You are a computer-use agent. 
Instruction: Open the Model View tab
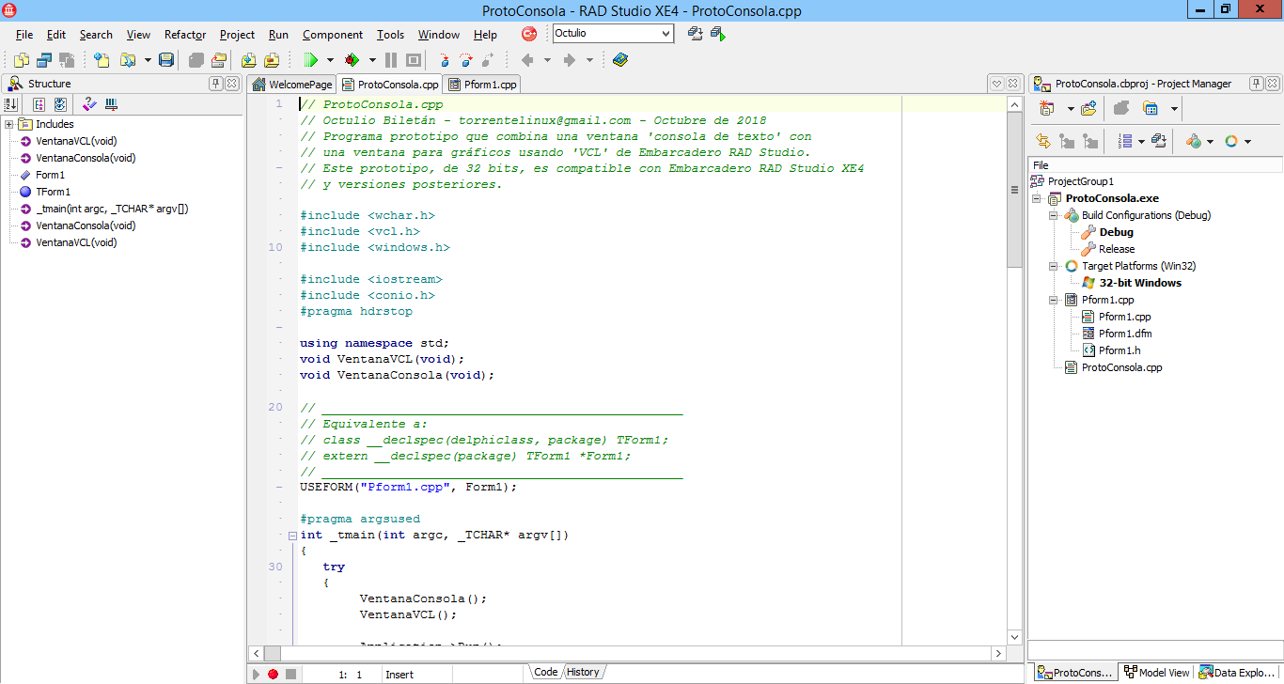1156,673
